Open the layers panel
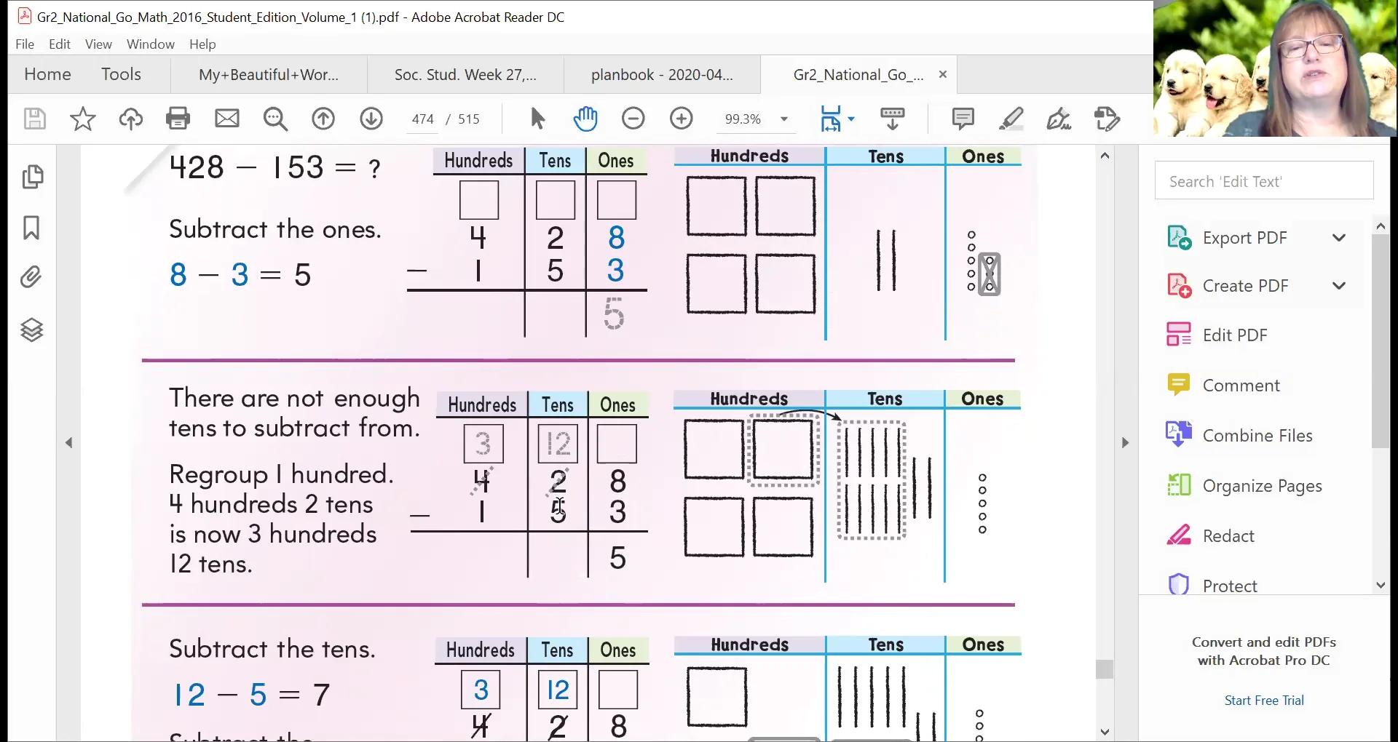The height and width of the screenshot is (742, 1398). (x=31, y=330)
